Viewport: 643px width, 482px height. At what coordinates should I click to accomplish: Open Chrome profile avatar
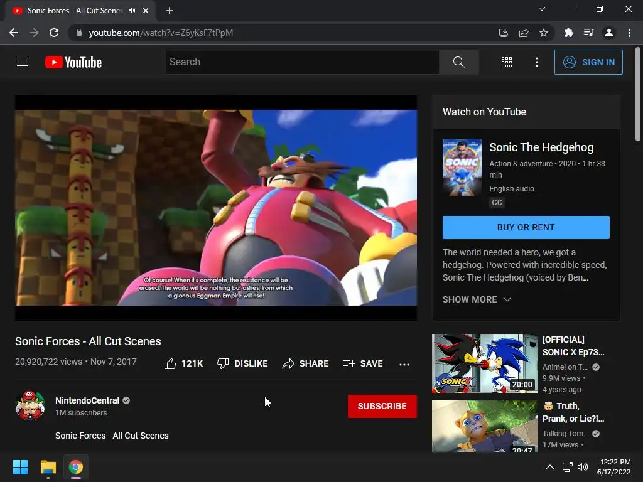[x=609, y=33]
